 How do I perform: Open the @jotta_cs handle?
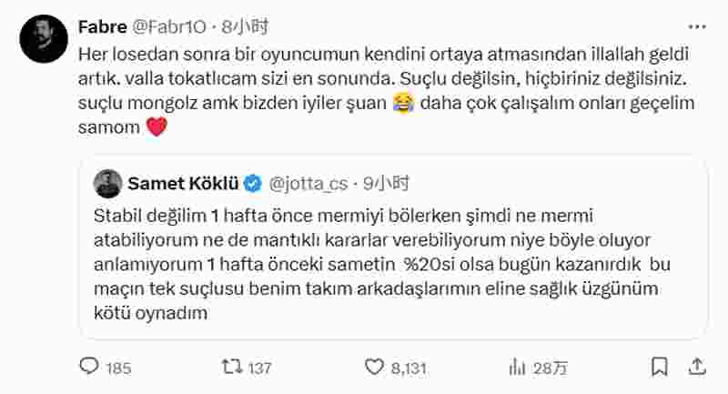point(308,184)
